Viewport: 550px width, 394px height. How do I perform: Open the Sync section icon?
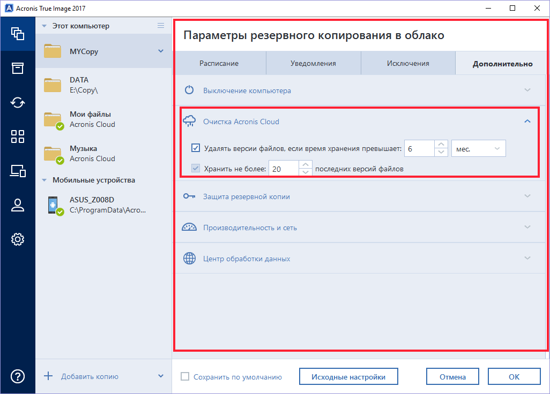[x=18, y=102]
